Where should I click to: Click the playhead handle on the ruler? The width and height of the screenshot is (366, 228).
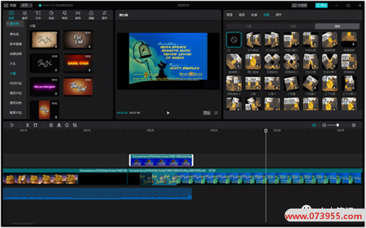[x=266, y=131]
